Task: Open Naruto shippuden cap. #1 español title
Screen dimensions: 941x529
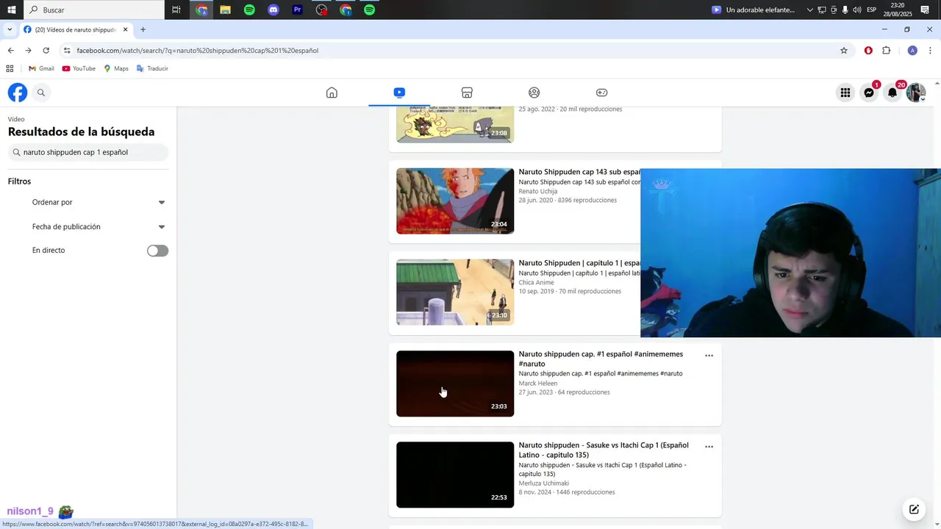Action: pos(601,359)
